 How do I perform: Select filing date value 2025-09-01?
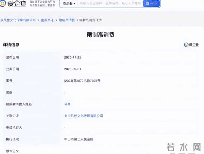[x=72, y=69]
